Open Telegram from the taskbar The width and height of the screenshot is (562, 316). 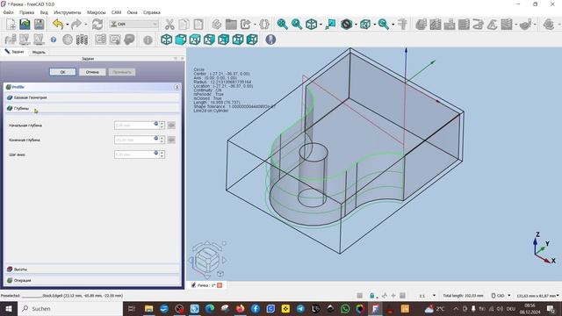(x=300, y=308)
